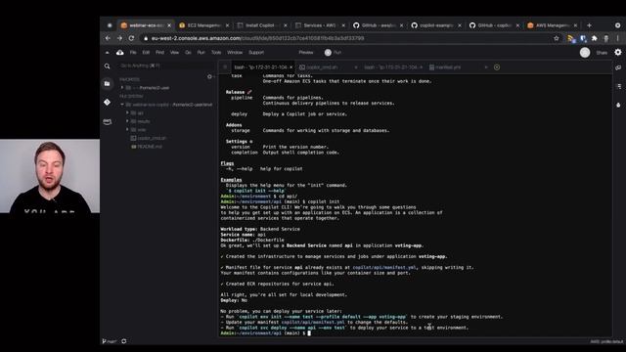626x352 pixels.
Task: Open the Find menu
Action: click(x=159, y=52)
